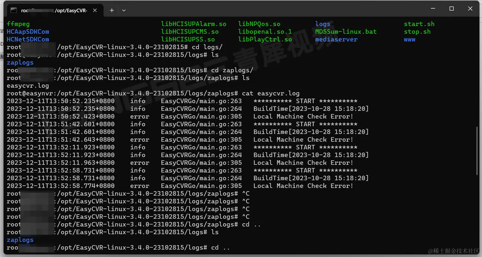Click 'Local Machine Check Error!' on the 13:51:42.643 line
This screenshot has height=257, width=482.
[x=304, y=140]
